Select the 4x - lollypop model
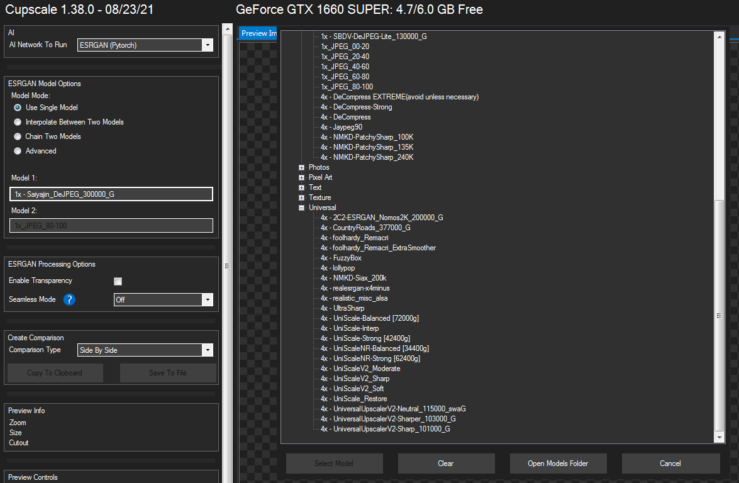This screenshot has width=739, height=483. pyautogui.click(x=338, y=268)
